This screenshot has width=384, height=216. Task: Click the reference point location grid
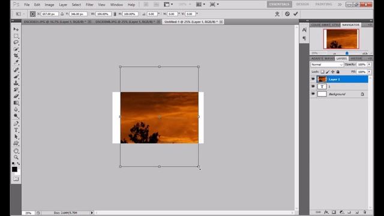(32, 14)
